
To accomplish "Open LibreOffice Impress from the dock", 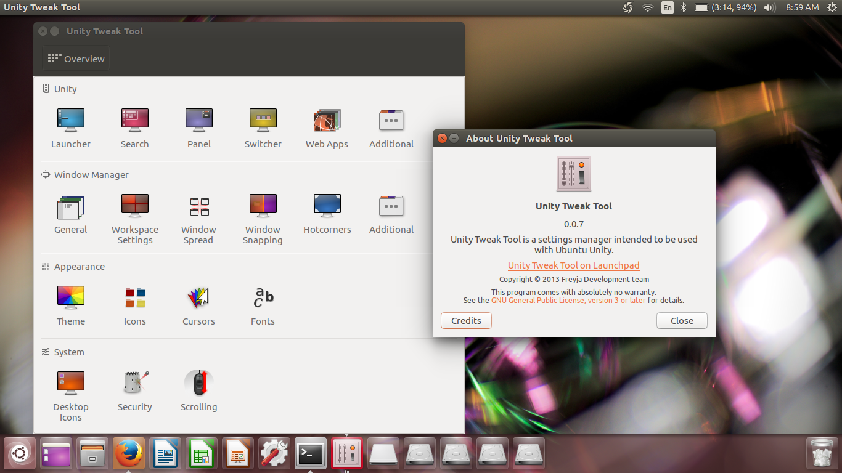I will pyautogui.click(x=238, y=454).
